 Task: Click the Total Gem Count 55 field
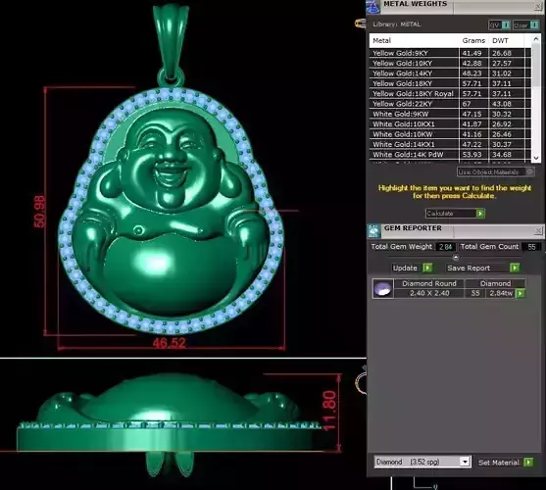point(531,247)
